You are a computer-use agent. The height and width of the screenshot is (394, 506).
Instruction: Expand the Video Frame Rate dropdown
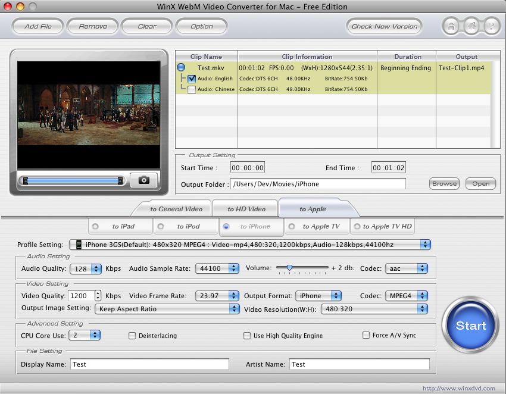point(217,296)
